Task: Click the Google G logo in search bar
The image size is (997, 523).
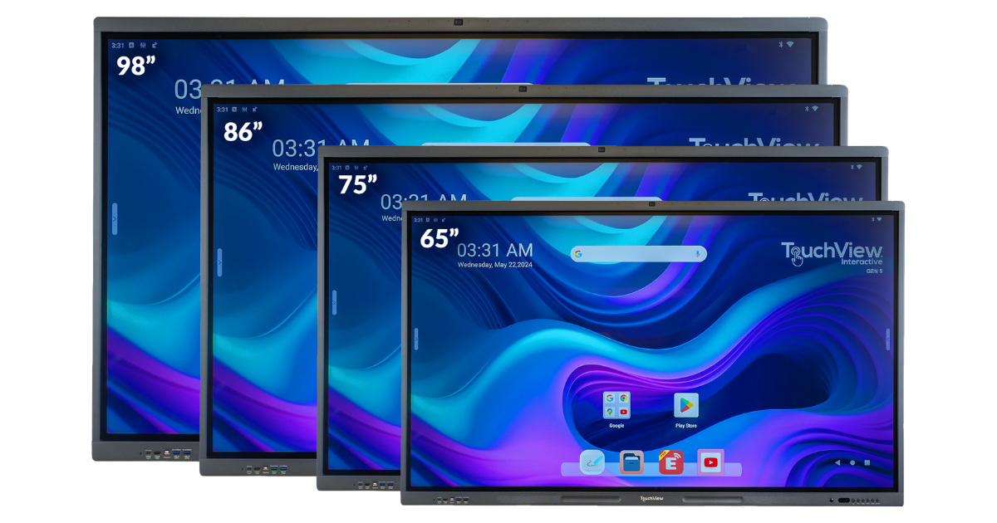Action: tap(579, 253)
